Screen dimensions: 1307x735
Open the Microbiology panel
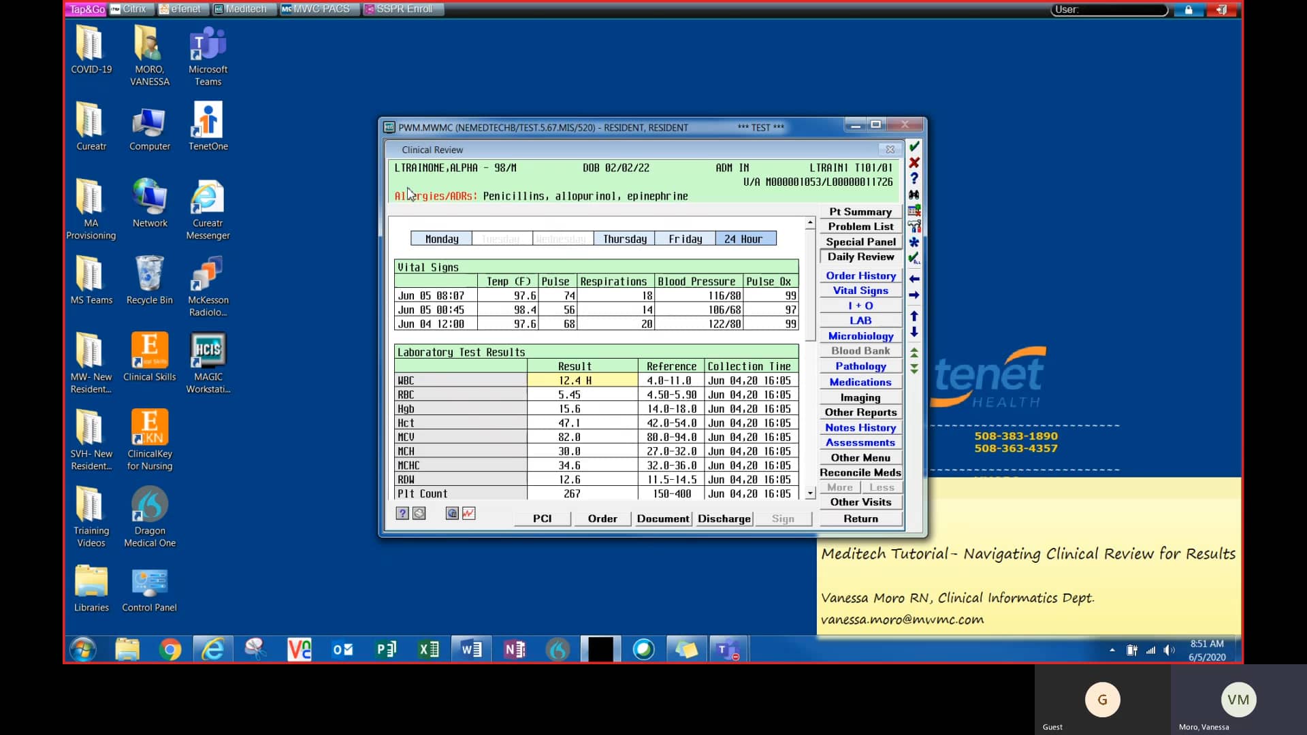click(x=860, y=336)
